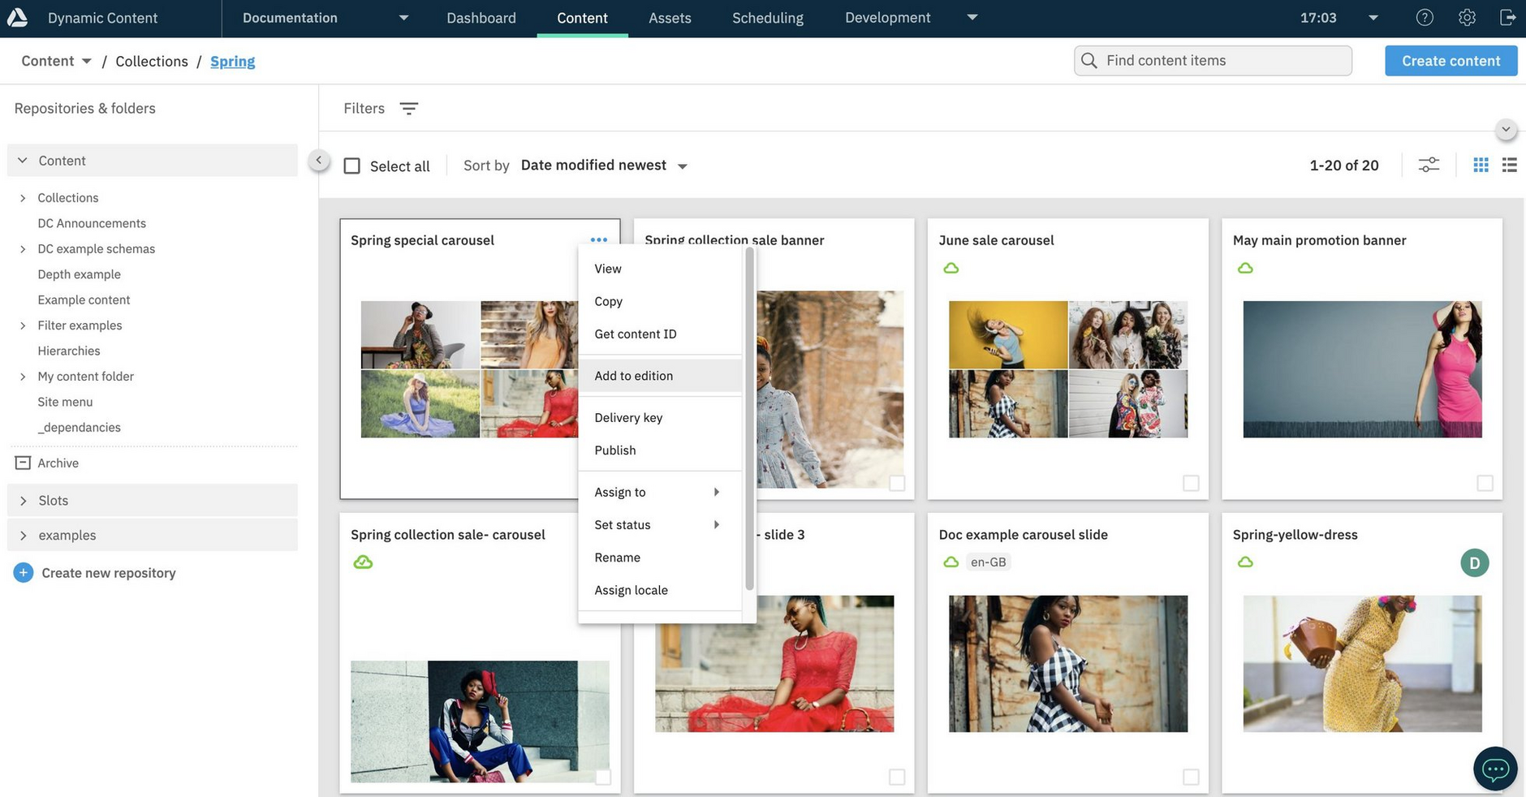Tick the Select all checkbox
Screen dimensions: 1526x797
pos(352,166)
